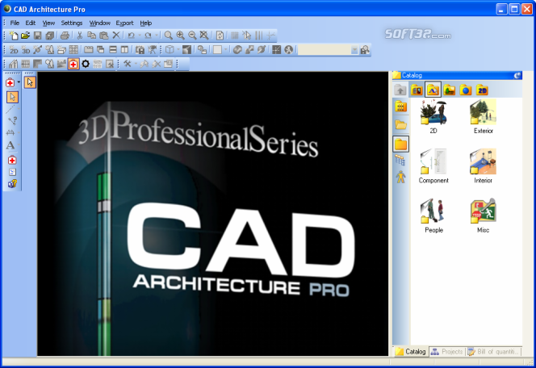This screenshot has width=536, height=368.
Task: Click the hierarchy tree icon in Catalog sidebar
Action: point(400,160)
